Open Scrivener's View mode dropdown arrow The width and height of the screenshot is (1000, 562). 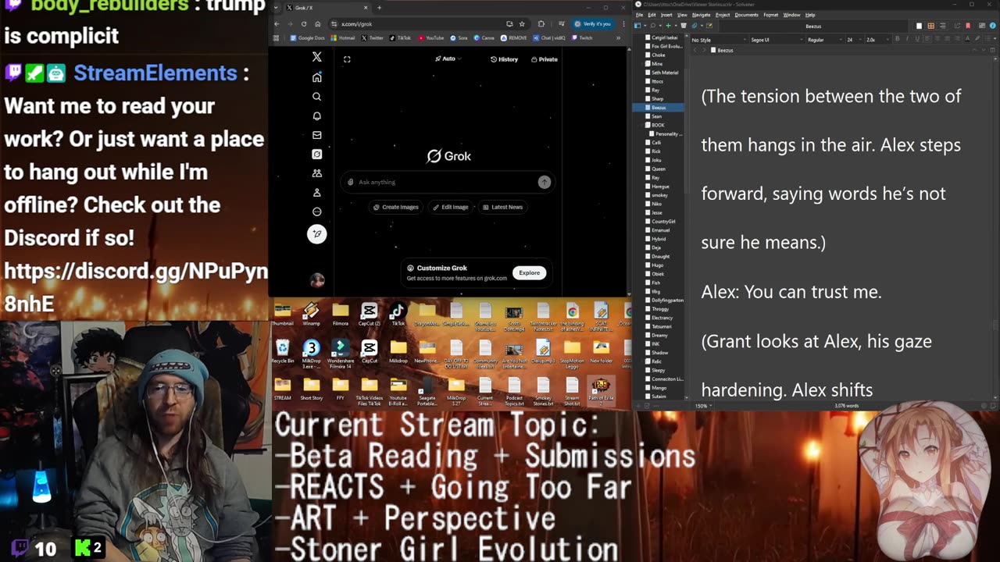pyautogui.click(x=645, y=26)
